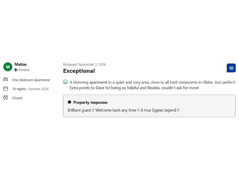Click the couple travelers icon
Screen dimensions: 239x179
tap(5, 98)
